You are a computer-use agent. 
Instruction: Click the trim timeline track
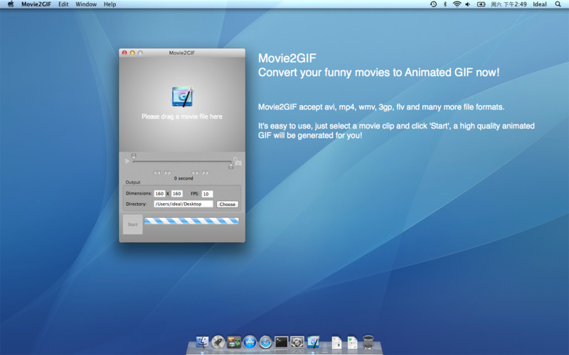tap(182, 162)
